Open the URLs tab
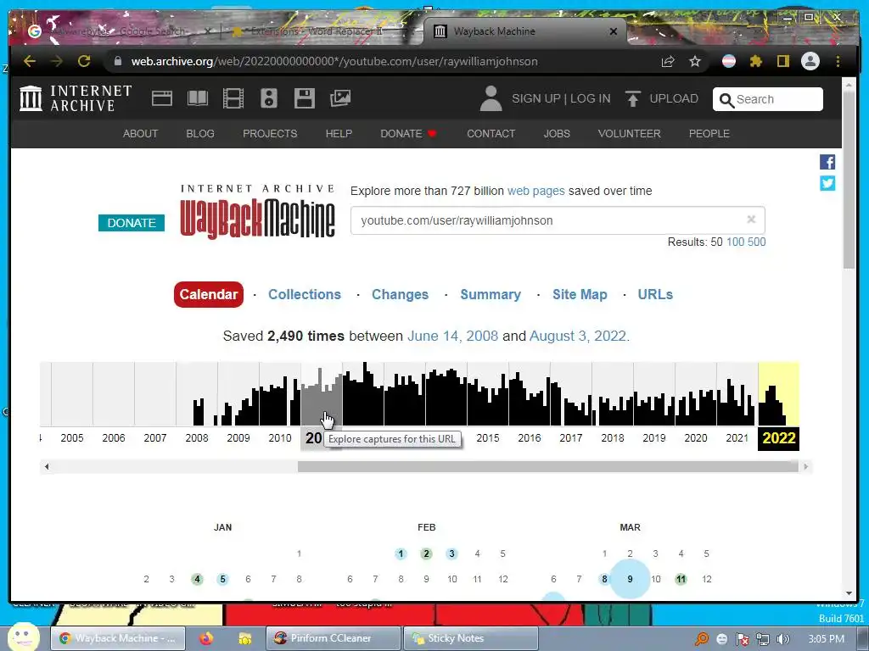 point(655,294)
